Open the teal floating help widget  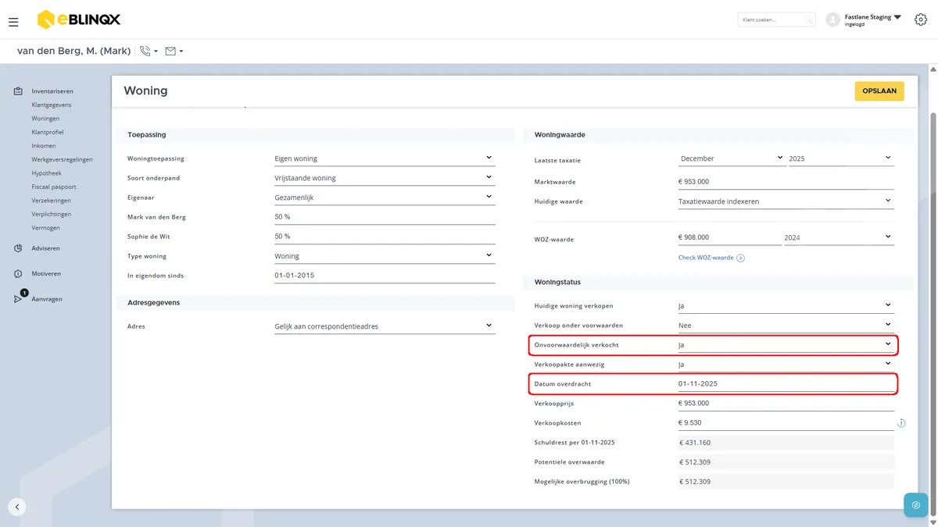pyautogui.click(x=915, y=505)
